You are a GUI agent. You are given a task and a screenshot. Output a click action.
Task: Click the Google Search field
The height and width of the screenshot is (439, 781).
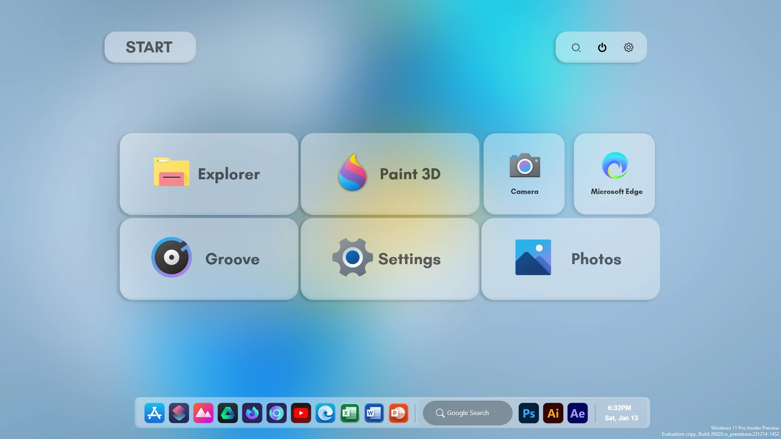coord(468,413)
